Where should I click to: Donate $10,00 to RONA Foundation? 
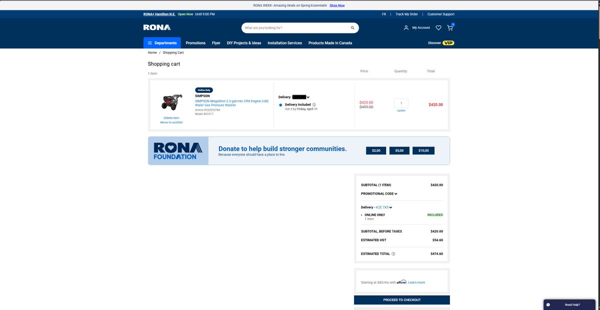[423, 150]
